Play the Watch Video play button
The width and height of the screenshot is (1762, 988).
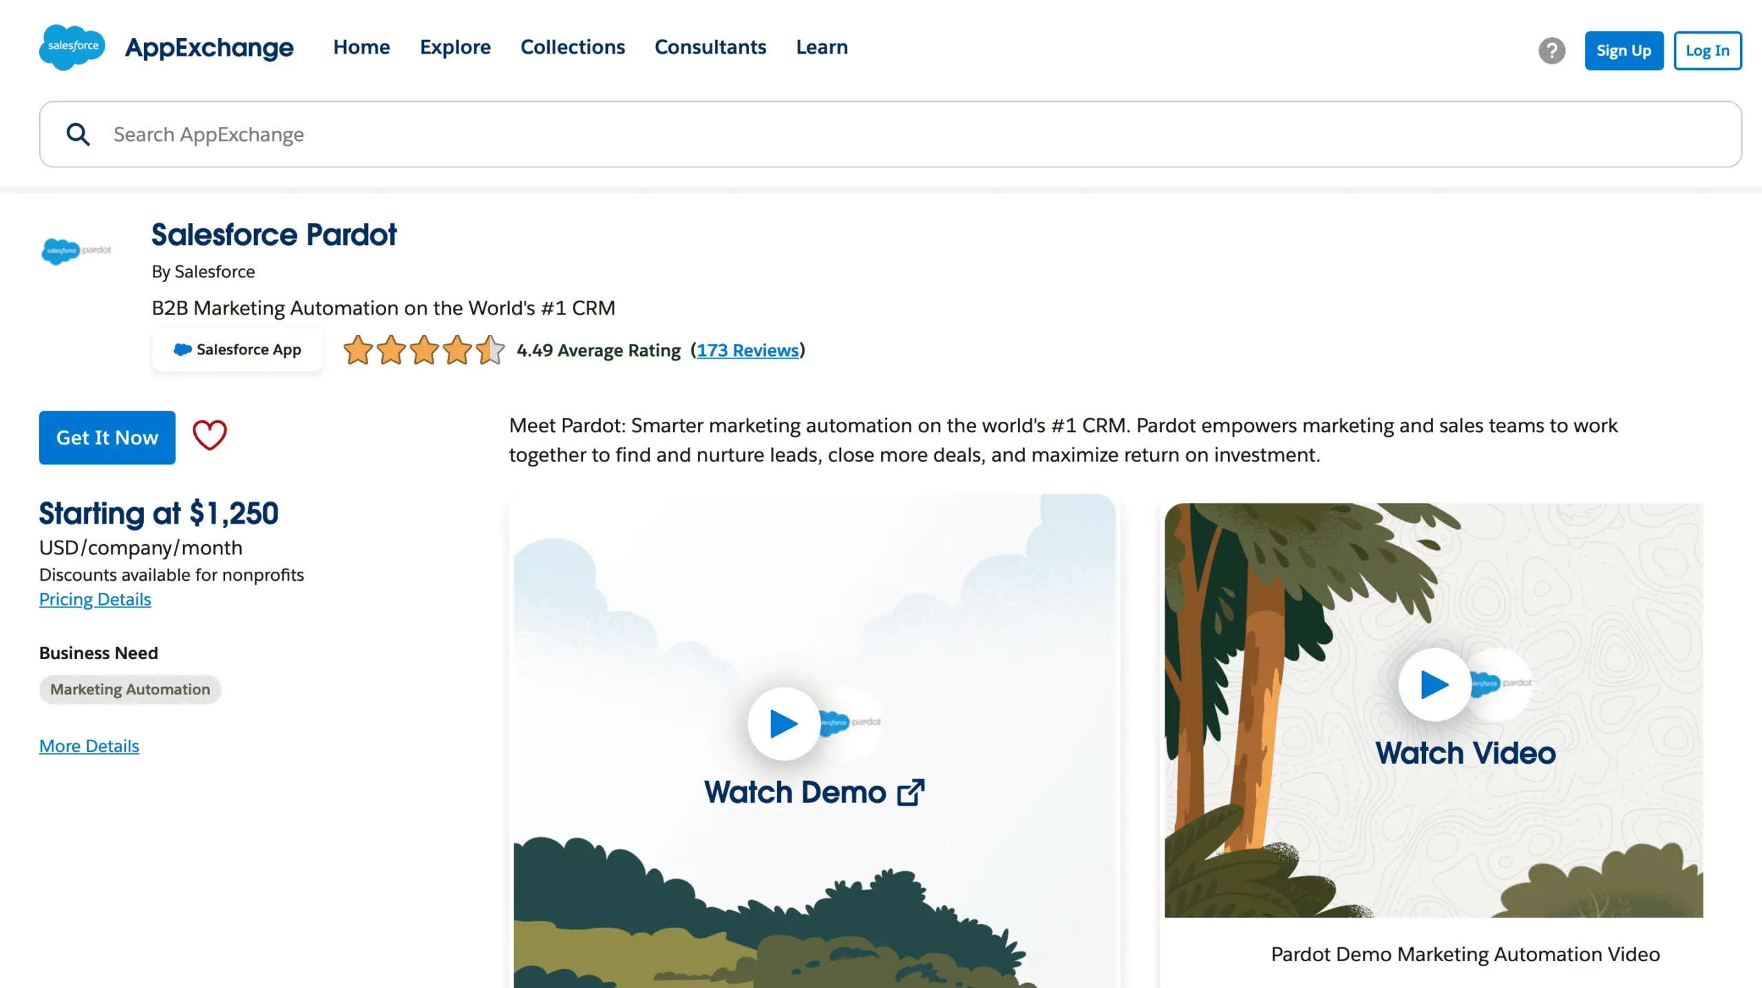tap(1434, 684)
